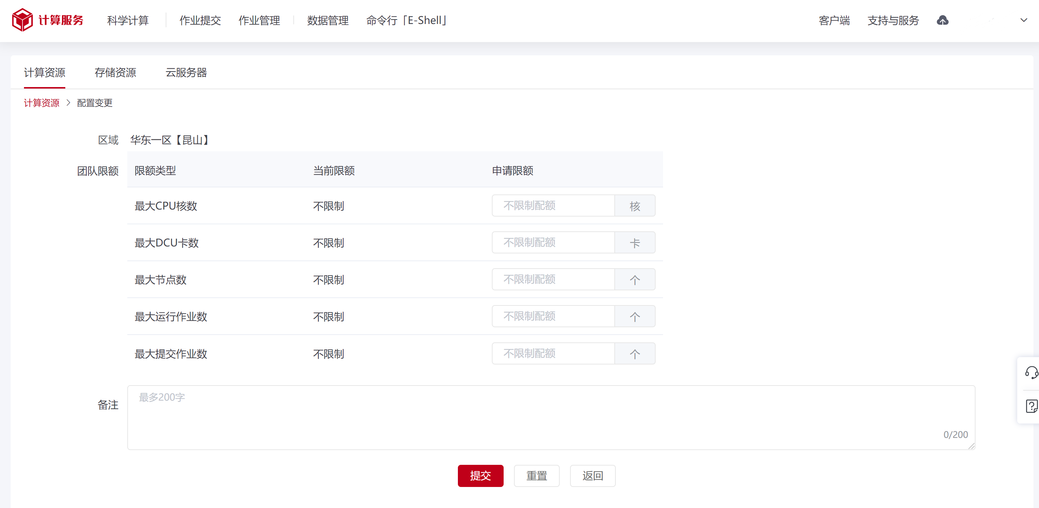Open the 客户端 link
Screen dimensions: 1039x508
tap(834, 20)
